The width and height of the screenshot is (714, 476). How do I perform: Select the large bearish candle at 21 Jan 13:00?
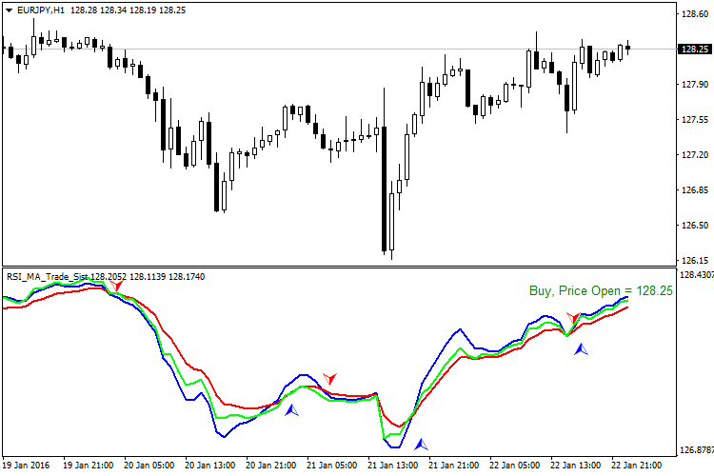(x=384, y=188)
